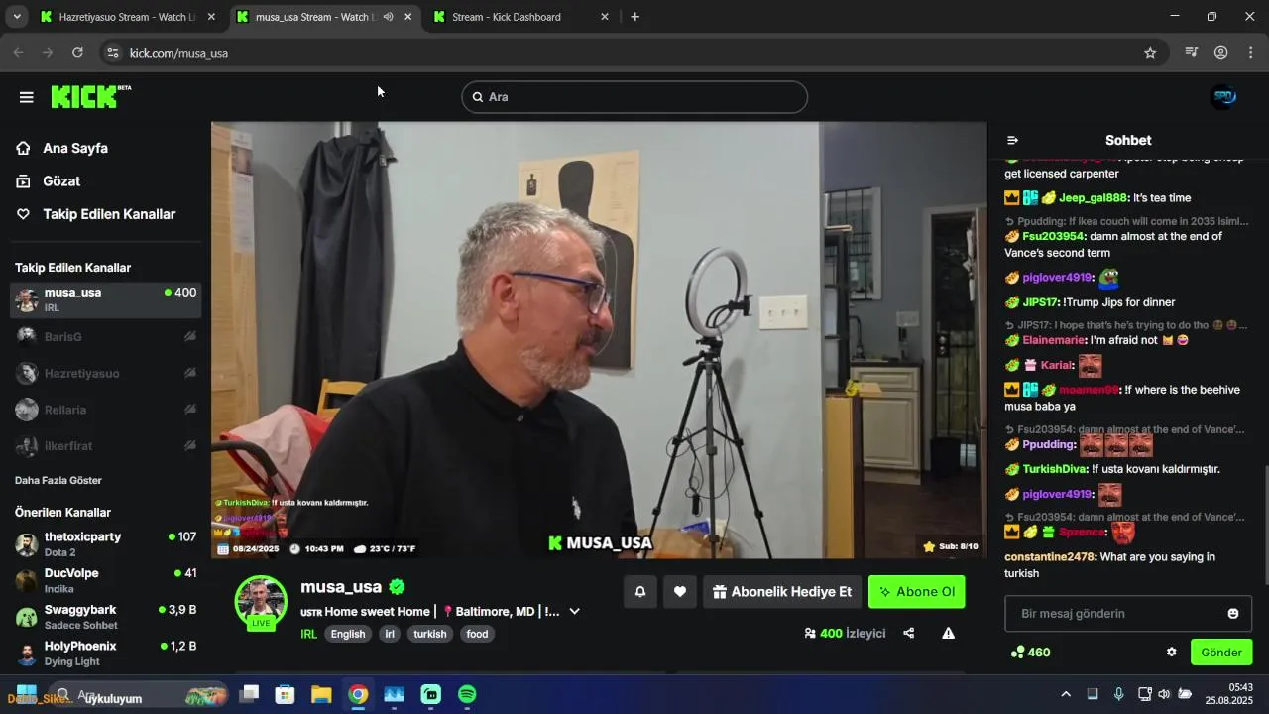Screen dimensions: 1269x714
Task: Click chat username constantine2478
Action: (1051, 557)
